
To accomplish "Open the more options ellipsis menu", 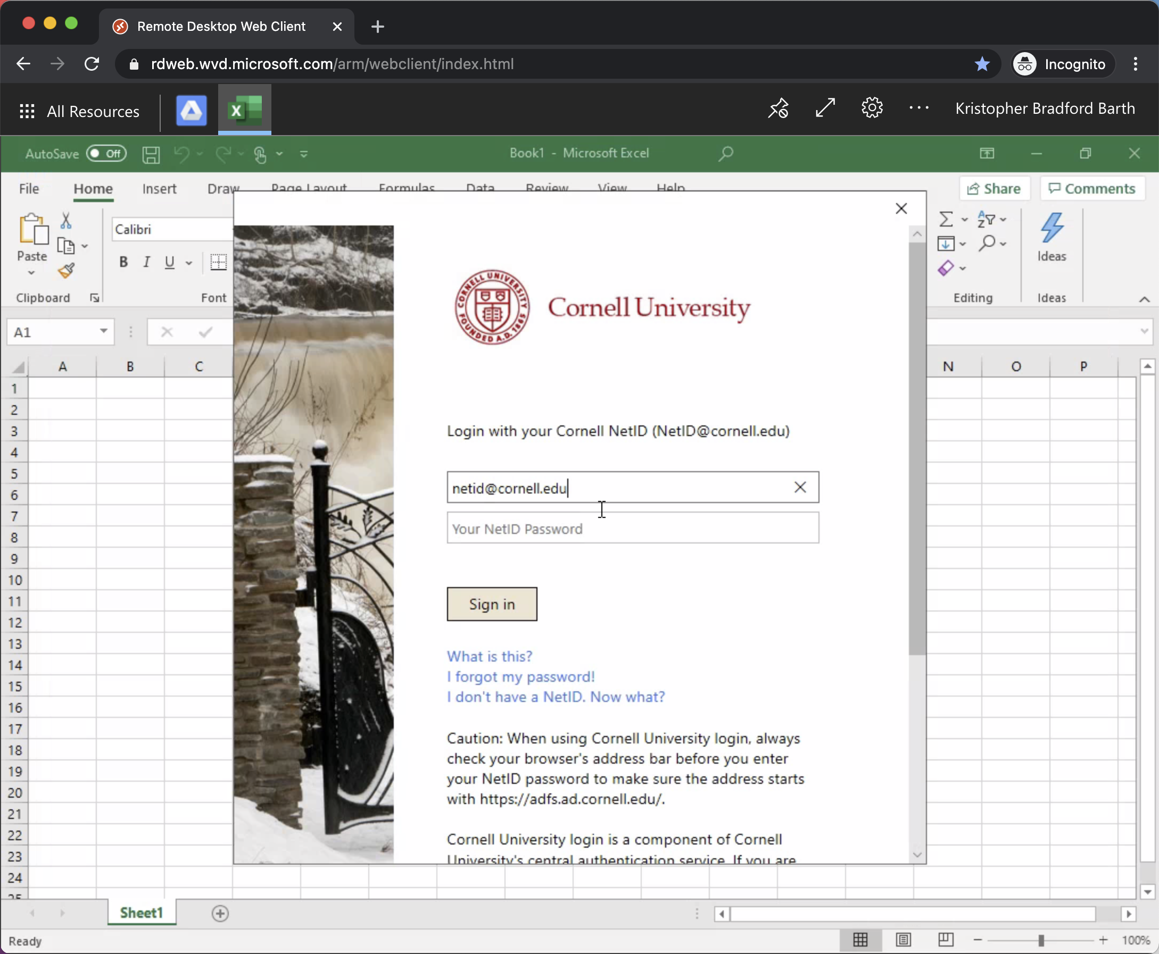I will click(918, 108).
